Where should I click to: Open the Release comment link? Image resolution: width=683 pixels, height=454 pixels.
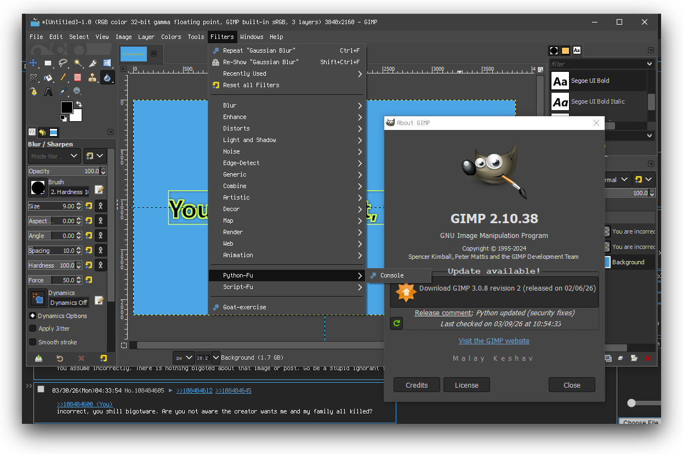pos(443,313)
